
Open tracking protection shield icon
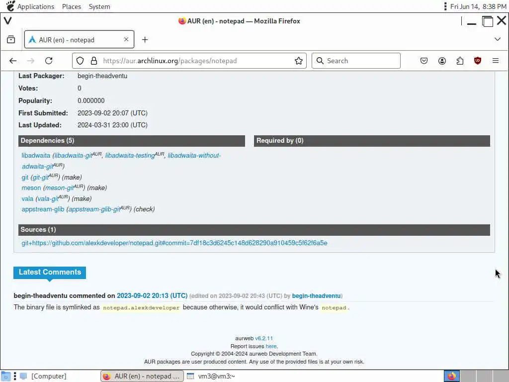80,61
